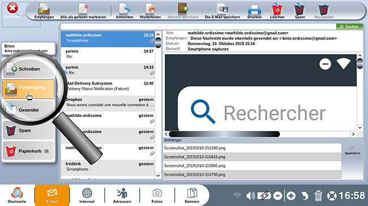Select attachment Screenshot_20191010-115816.png
Screen dimensions: 368x206
253,157
